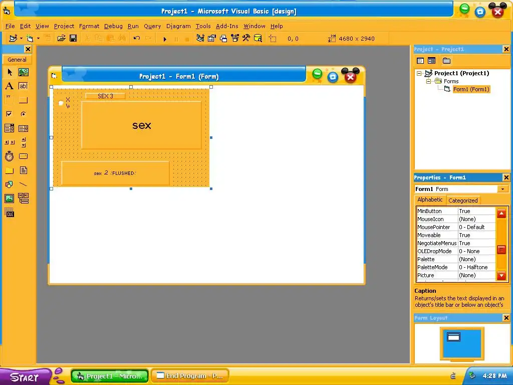Open Add Form dropdown arrow
Screen dimensions: 513x385
(x=38, y=38)
